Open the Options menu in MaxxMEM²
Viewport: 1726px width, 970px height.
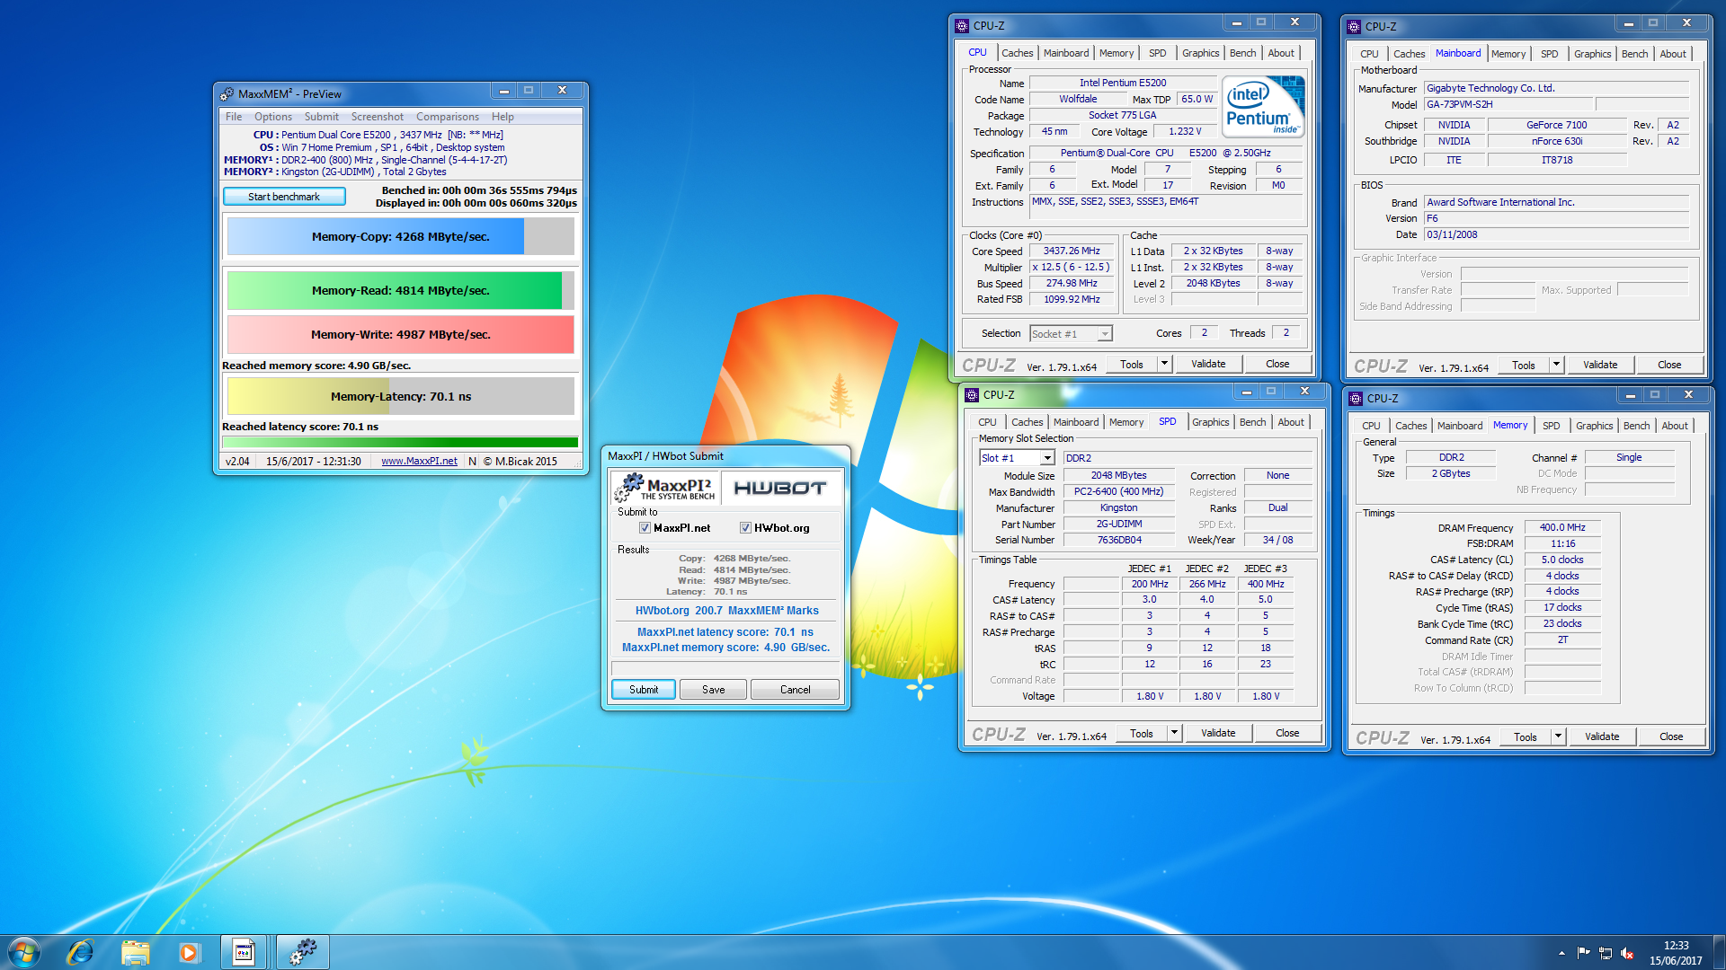click(273, 117)
